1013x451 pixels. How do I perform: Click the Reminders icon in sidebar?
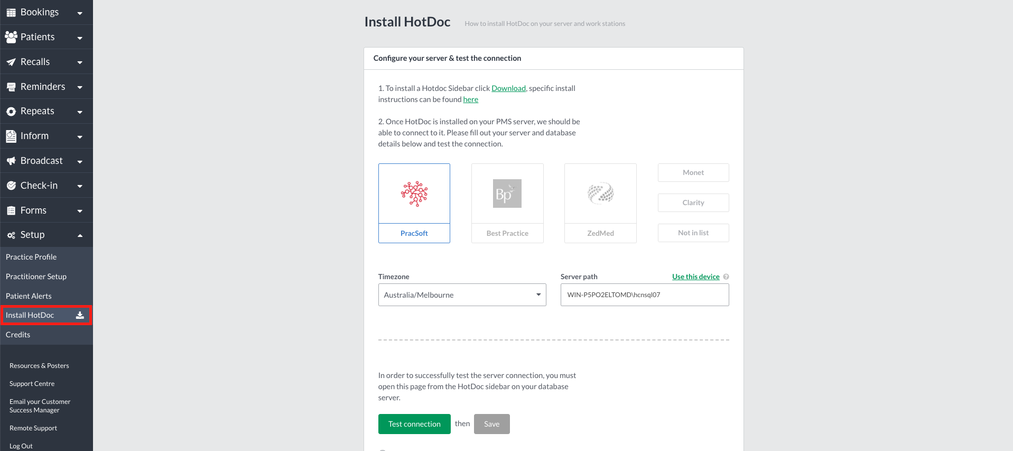coord(11,87)
